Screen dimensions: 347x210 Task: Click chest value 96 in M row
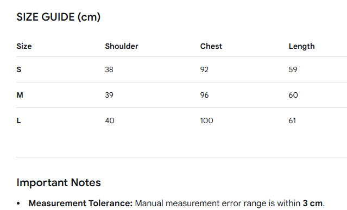click(x=204, y=95)
